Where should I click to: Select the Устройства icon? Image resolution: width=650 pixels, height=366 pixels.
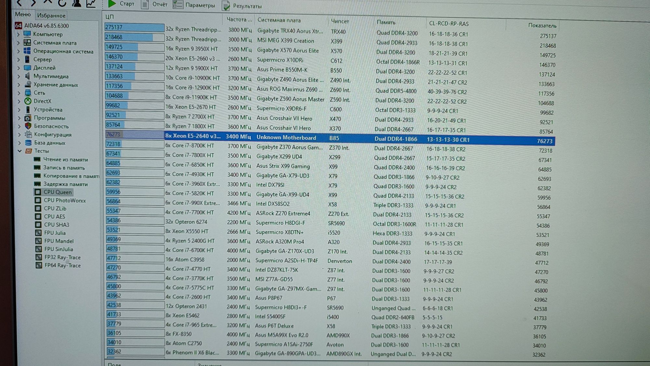pos(28,110)
